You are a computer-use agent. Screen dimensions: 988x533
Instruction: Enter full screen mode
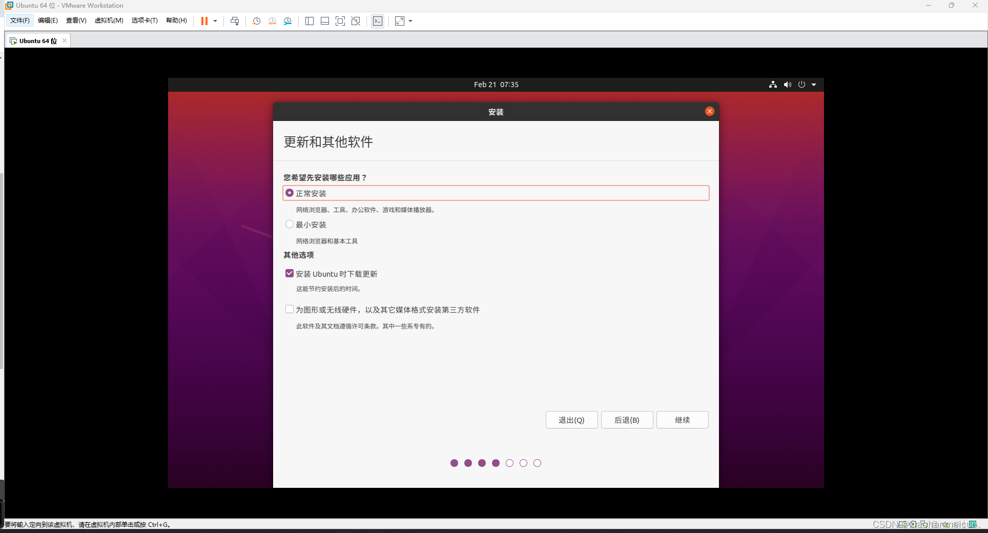340,21
